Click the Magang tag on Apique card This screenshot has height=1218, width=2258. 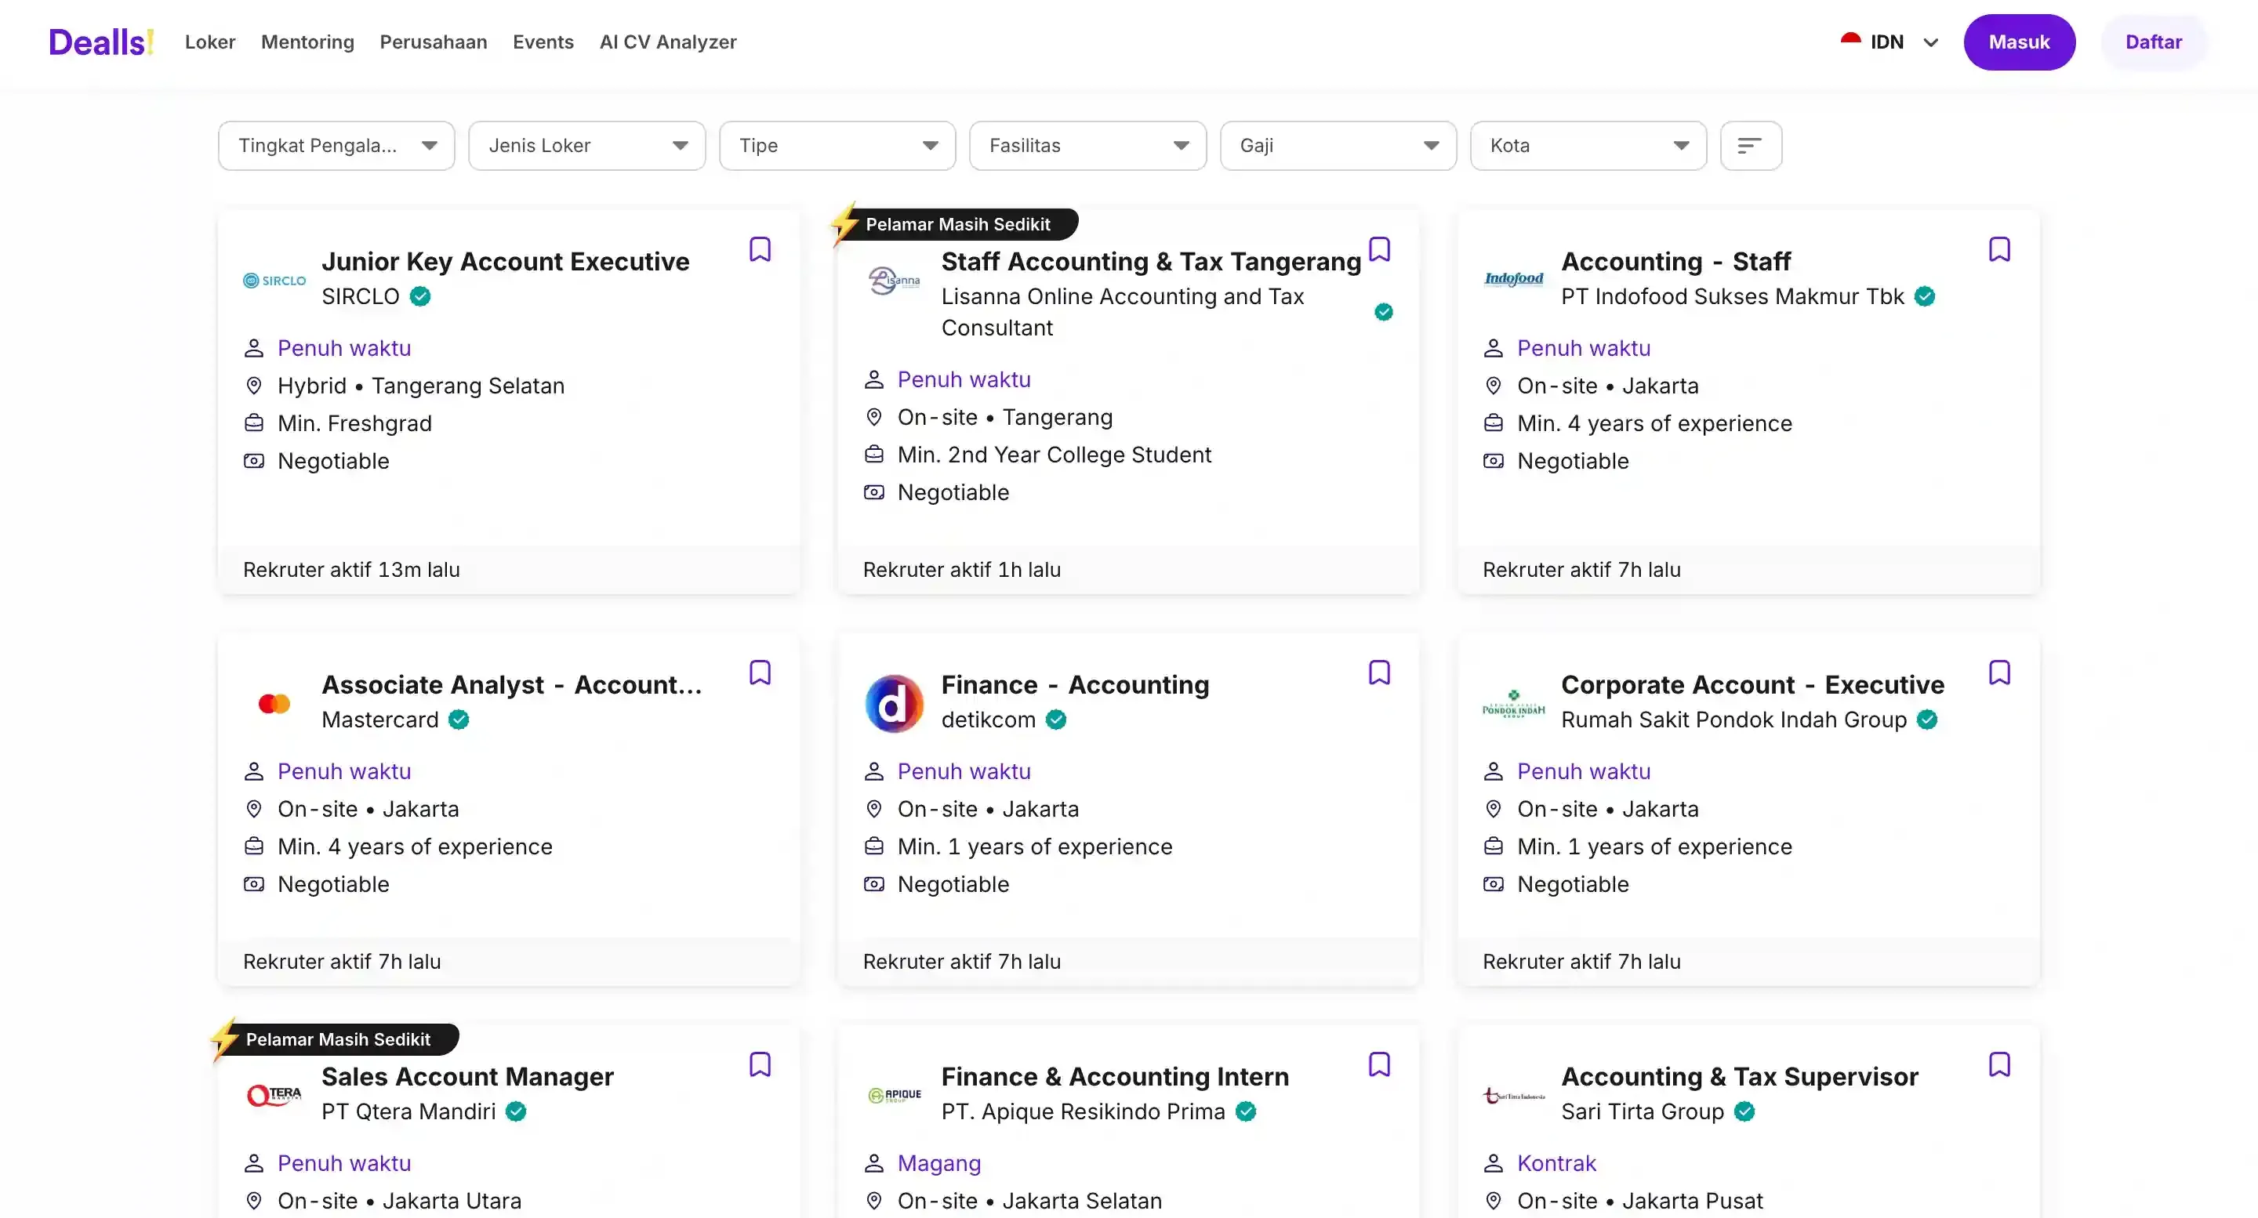click(x=938, y=1163)
